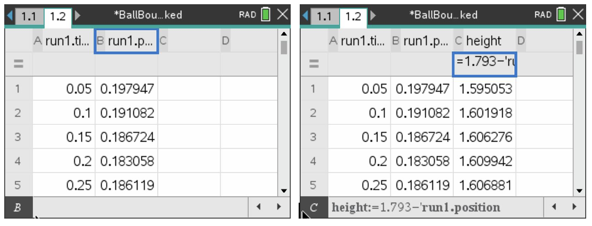Screen dimensions: 592x226
Task: Select row 3 header in left window
Action: point(18,137)
